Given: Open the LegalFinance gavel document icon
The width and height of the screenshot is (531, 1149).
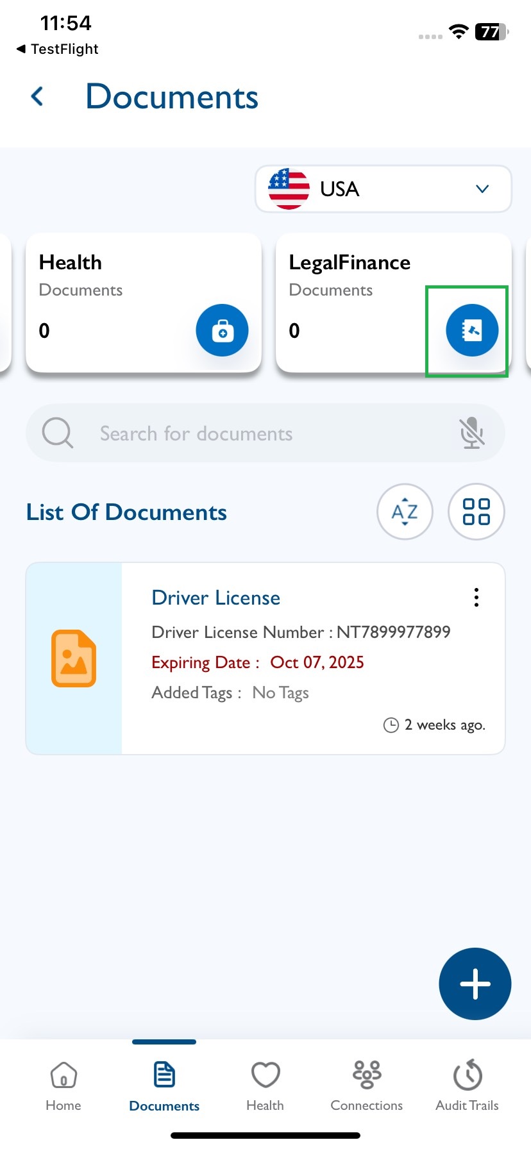Looking at the screenshot, I should (471, 330).
